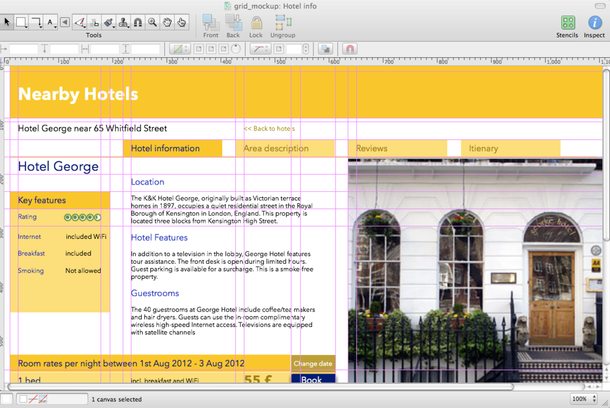Viewport: 610px width, 408px height.
Task: Click 'Room rates per night' banner text
Action: point(131,363)
